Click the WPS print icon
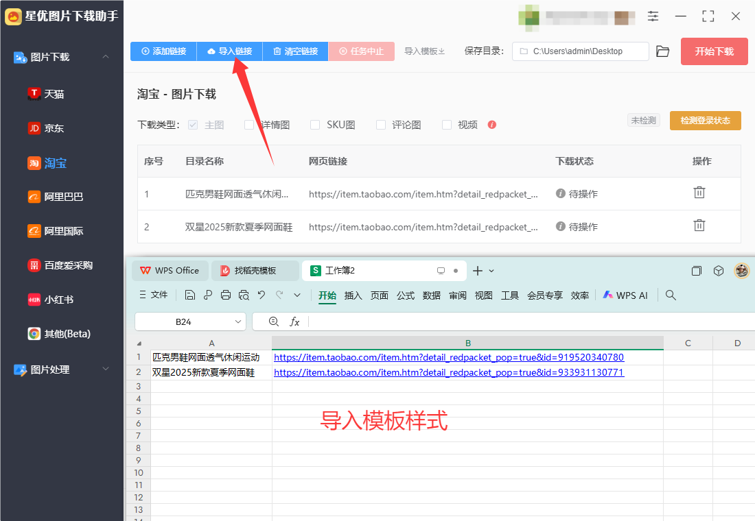 (x=225, y=295)
